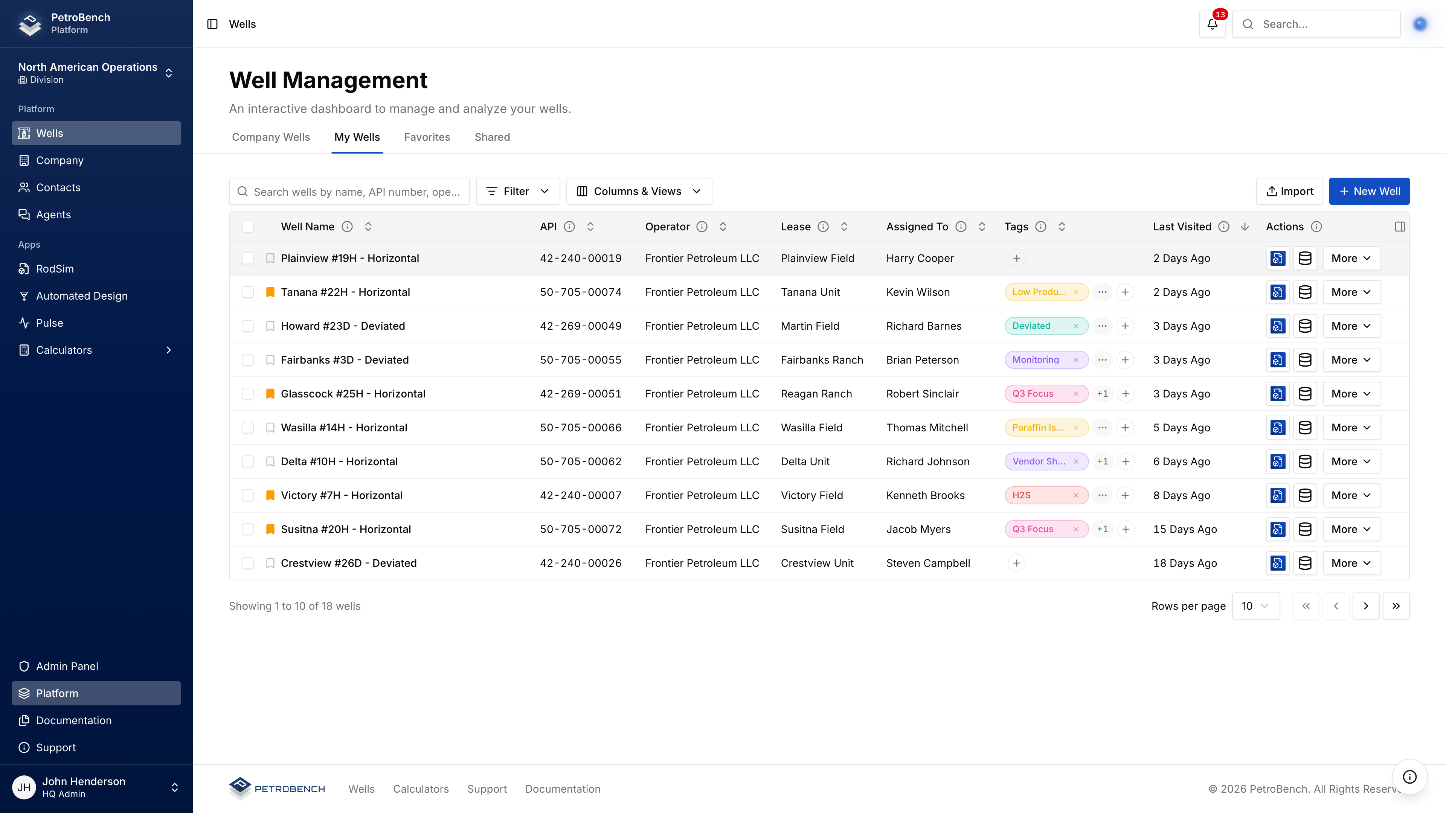The image size is (1446, 813).
Task: Toggle column panel icon at table right
Action: [x=1400, y=227]
